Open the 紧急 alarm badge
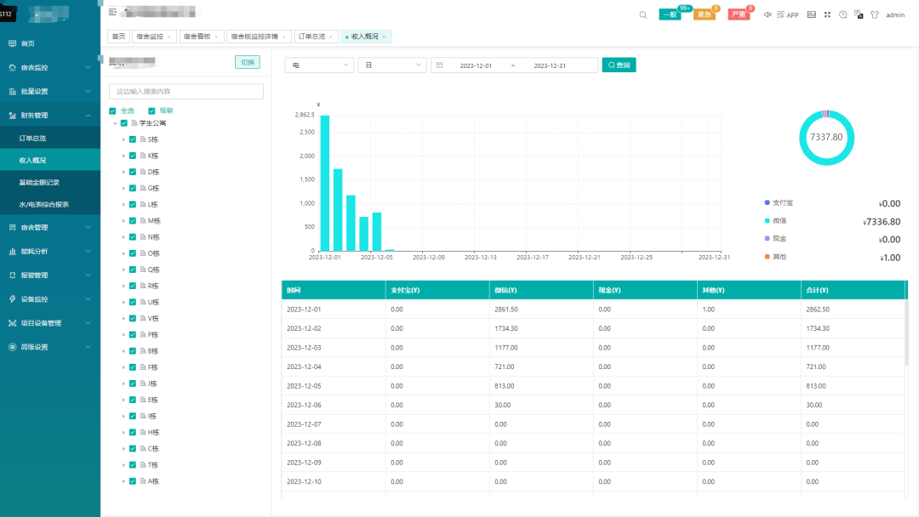 pos(705,14)
